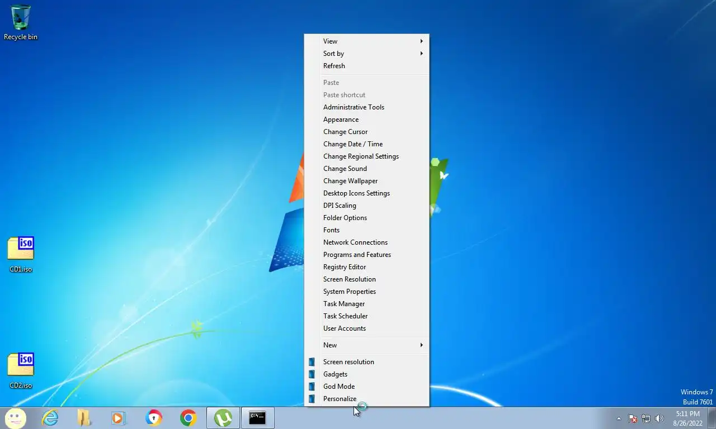The width and height of the screenshot is (716, 429).
Task: Open Action Center flag tray icon
Action: [x=633, y=418]
